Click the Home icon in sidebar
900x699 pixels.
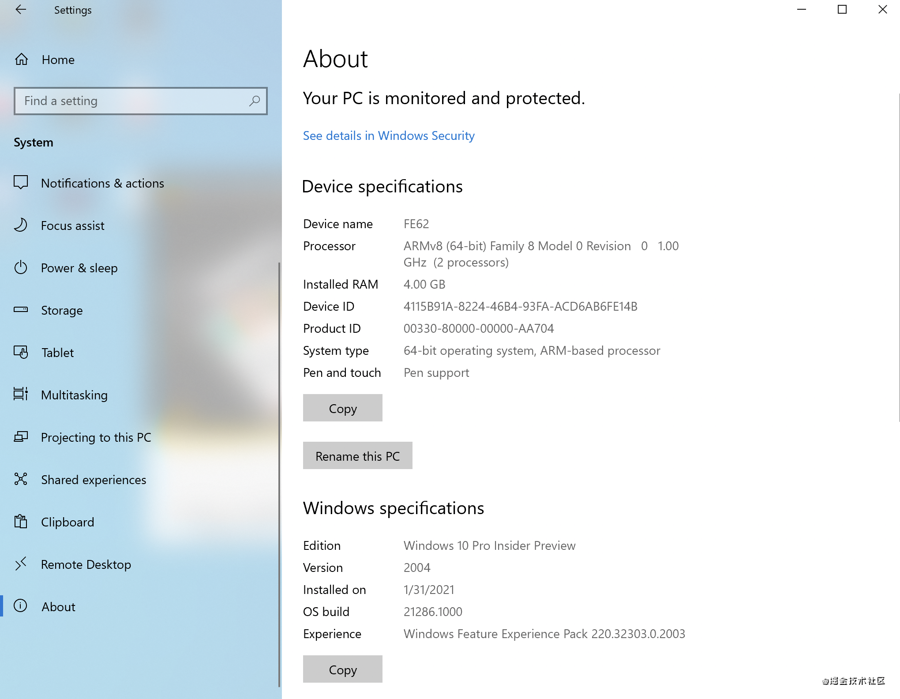(21, 59)
